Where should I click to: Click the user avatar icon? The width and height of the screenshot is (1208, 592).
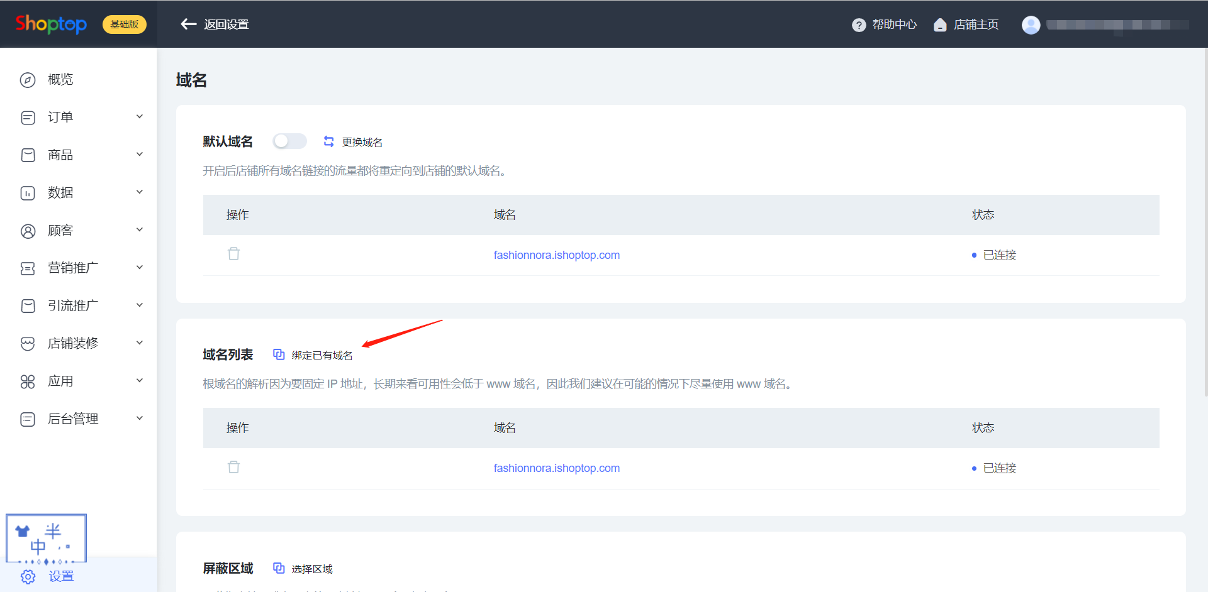click(x=1031, y=25)
